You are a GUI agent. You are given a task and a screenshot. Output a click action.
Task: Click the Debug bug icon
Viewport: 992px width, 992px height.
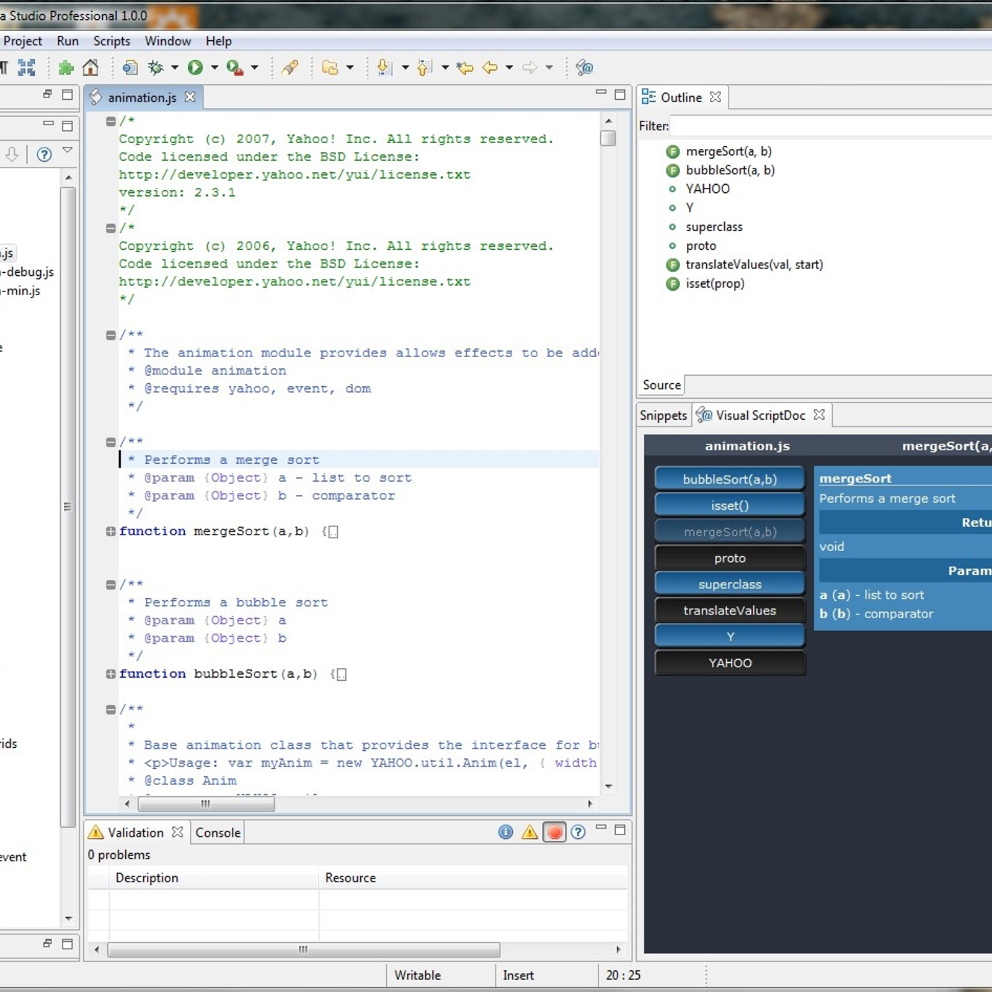tap(156, 67)
